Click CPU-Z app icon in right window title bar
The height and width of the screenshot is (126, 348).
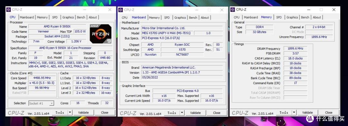[x=233, y=10]
